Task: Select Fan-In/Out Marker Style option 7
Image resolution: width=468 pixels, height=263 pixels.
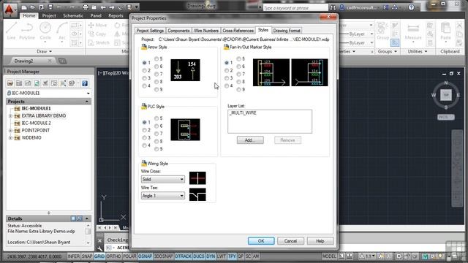Action: point(238,75)
